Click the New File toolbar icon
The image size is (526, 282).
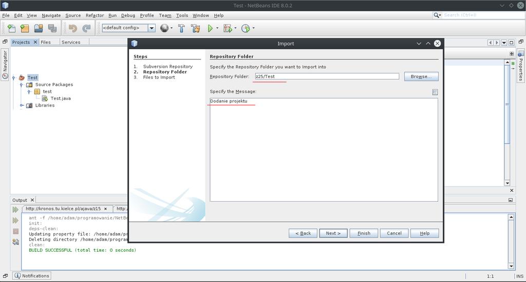coord(11,29)
